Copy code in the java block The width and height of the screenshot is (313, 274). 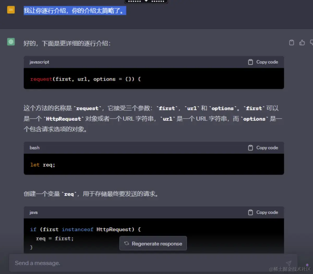click(x=263, y=212)
